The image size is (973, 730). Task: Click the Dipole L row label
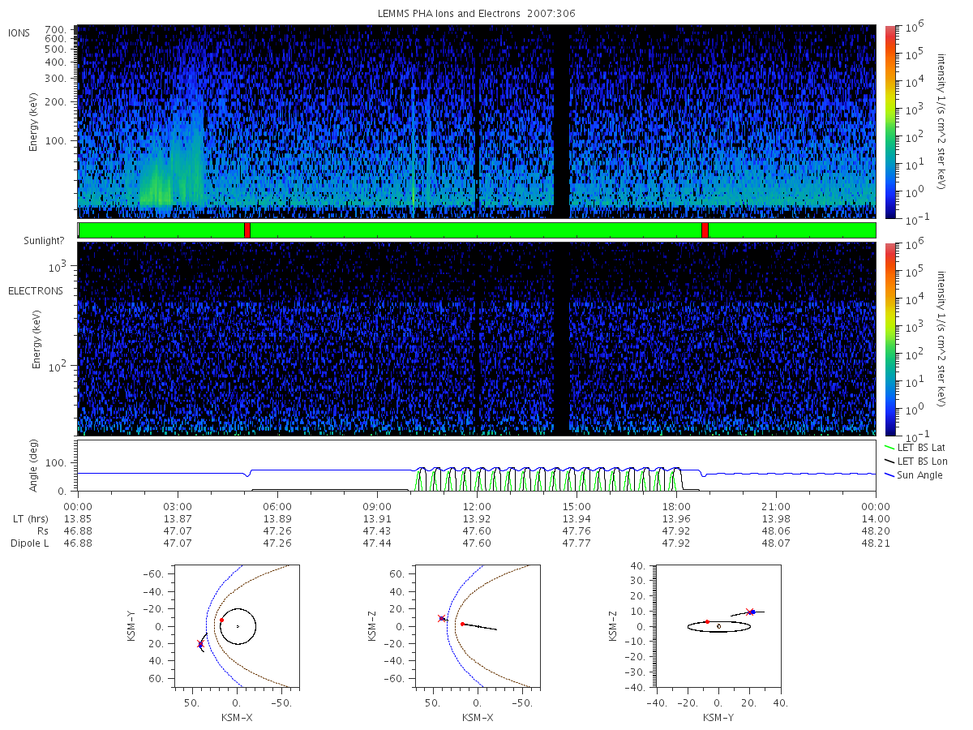[x=29, y=543]
